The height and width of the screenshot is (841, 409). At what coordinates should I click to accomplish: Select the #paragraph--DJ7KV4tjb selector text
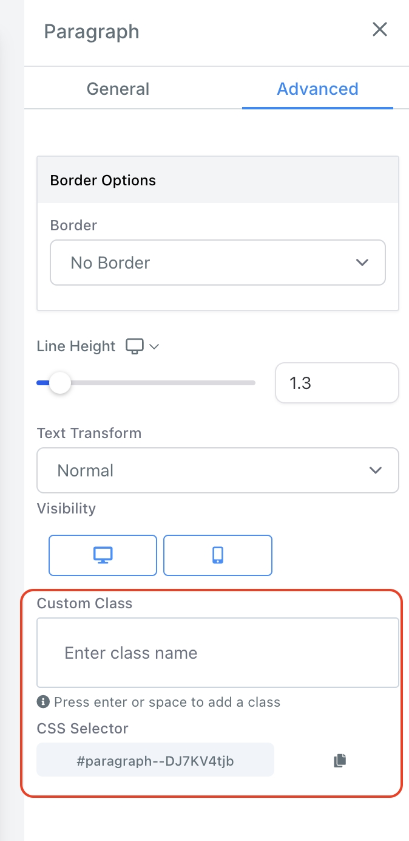pyautogui.click(x=155, y=760)
